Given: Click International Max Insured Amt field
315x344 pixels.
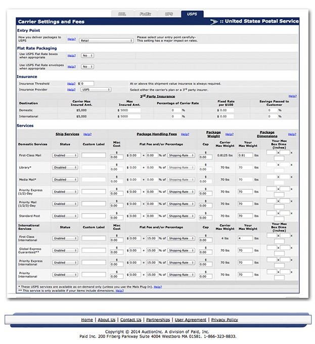Looking at the screenshot, I should click(x=130, y=116).
